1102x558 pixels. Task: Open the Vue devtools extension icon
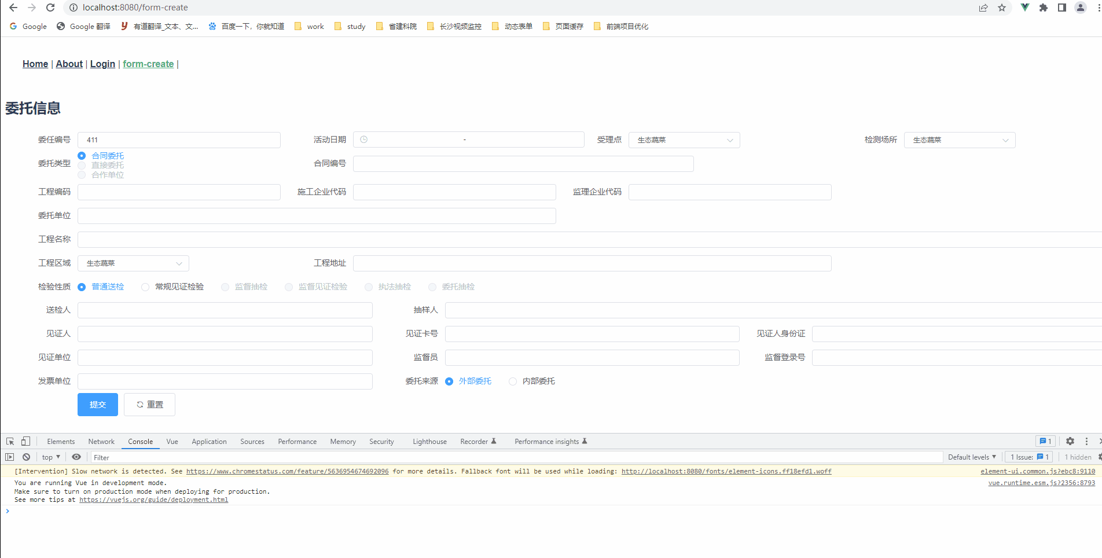[x=1024, y=8]
